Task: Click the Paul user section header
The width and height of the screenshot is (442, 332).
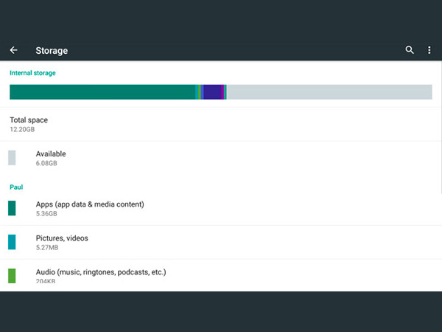Action: 16,187
